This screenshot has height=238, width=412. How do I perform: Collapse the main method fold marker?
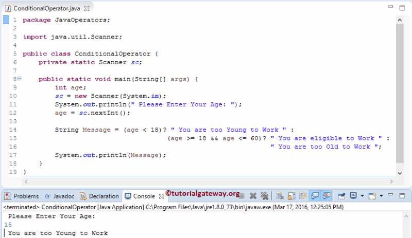point(20,79)
